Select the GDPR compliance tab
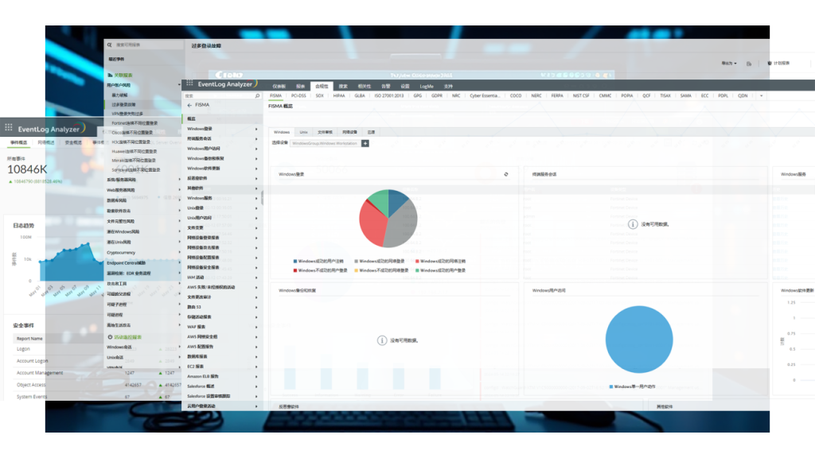The height and width of the screenshot is (458, 815). click(x=437, y=96)
